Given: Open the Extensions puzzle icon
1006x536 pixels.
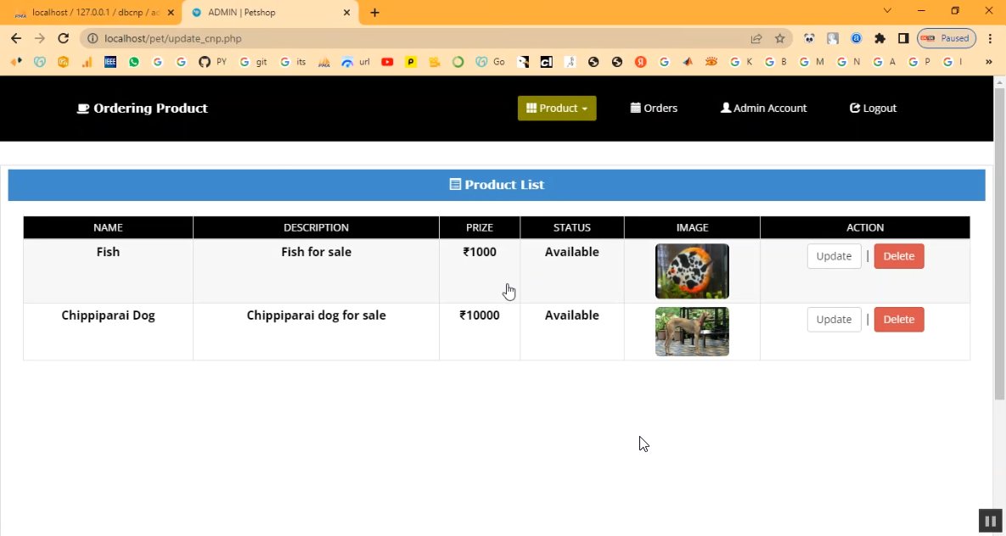Looking at the screenshot, I should (x=880, y=38).
